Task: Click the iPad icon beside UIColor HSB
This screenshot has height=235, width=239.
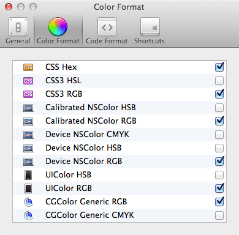Action: pos(28,175)
